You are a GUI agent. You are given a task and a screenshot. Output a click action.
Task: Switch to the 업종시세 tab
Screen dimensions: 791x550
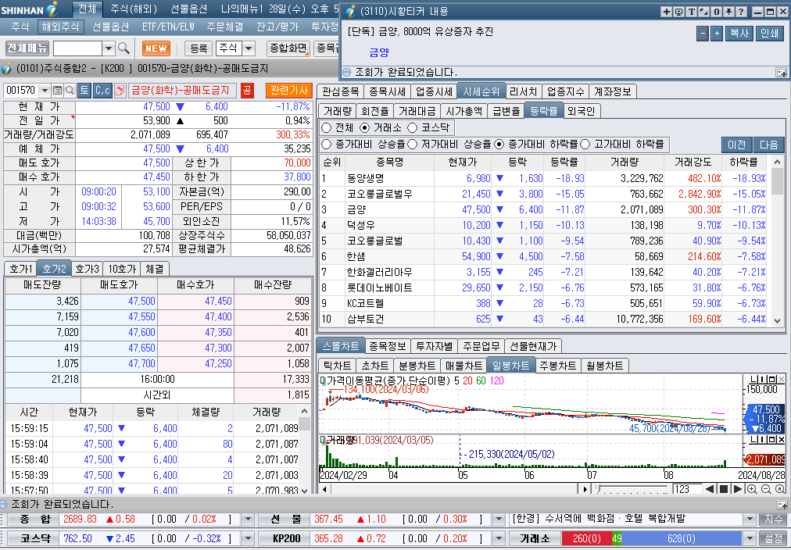[434, 91]
